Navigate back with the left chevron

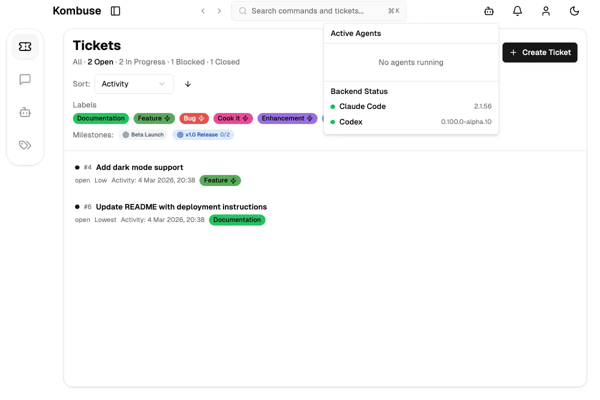(203, 10)
